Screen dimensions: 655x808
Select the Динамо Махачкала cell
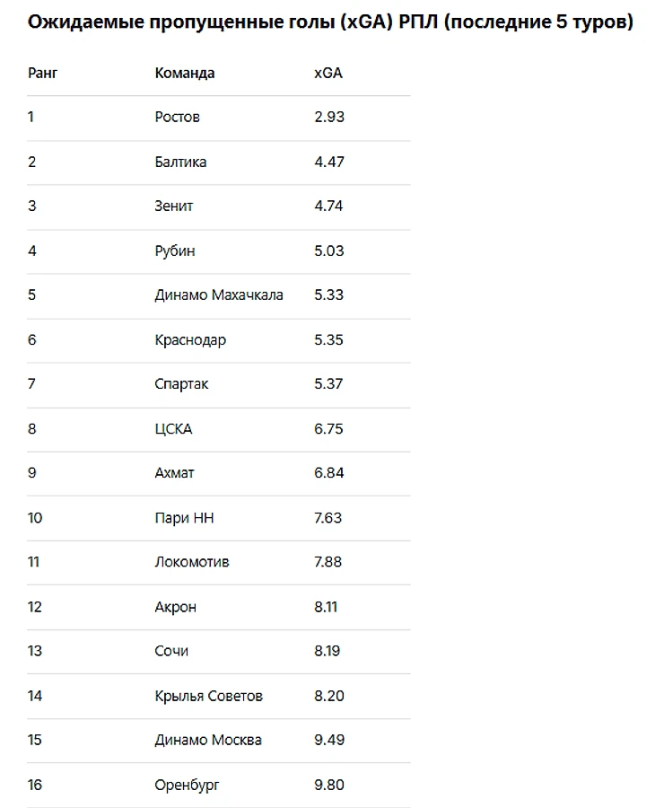click(218, 294)
